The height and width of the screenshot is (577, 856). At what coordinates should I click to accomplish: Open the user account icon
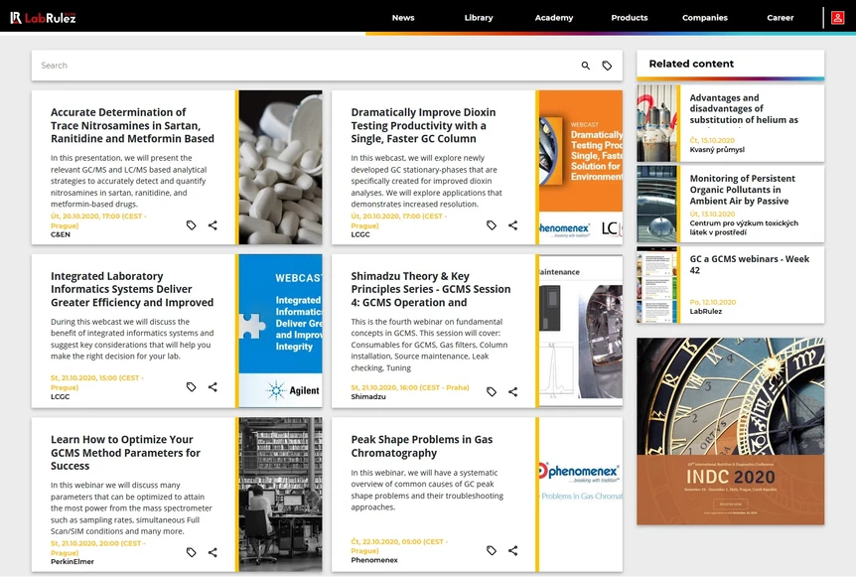coord(837,18)
